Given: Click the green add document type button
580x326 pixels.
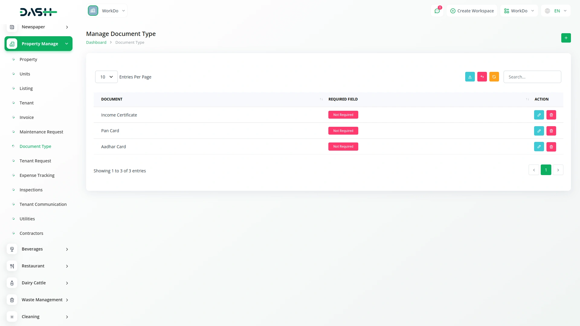Looking at the screenshot, I should [566, 38].
